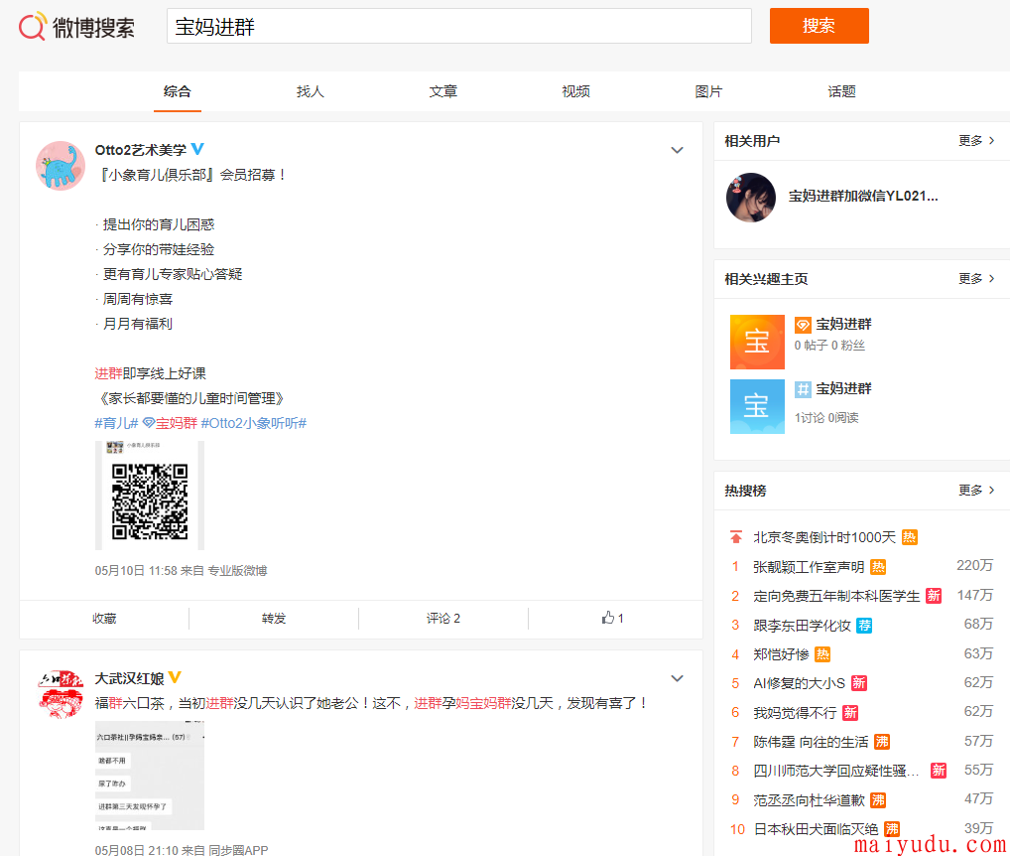Click 沸 badge next to 范丞丞向杜华道歉
The image size is (1010, 856).
[878, 800]
